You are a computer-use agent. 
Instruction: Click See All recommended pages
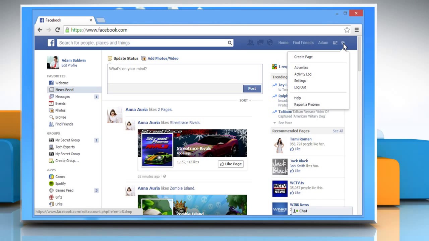click(338, 131)
